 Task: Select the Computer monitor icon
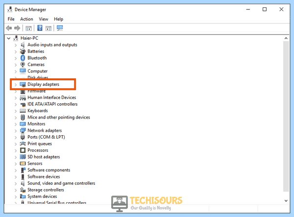pos(23,71)
